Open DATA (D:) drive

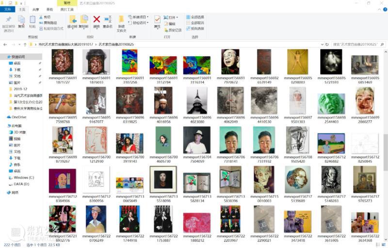point(19,184)
